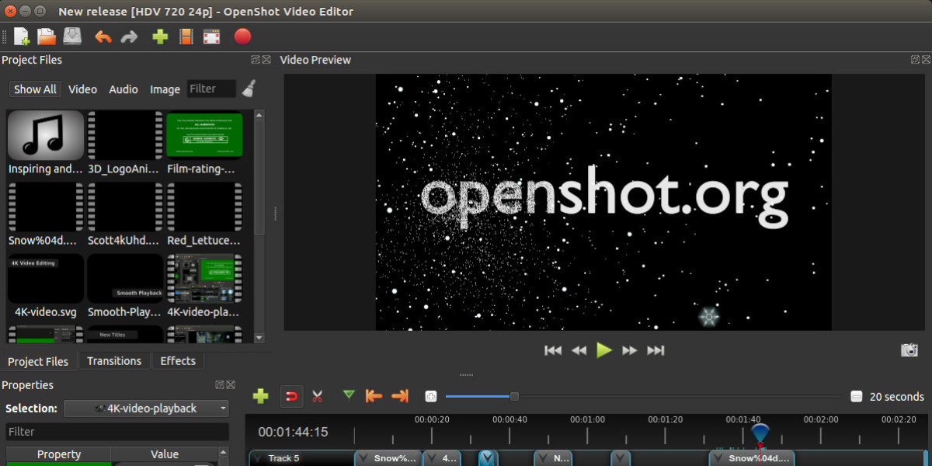The height and width of the screenshot is (466, 932).
Task: Undo the last action
Action: point(103,36)
